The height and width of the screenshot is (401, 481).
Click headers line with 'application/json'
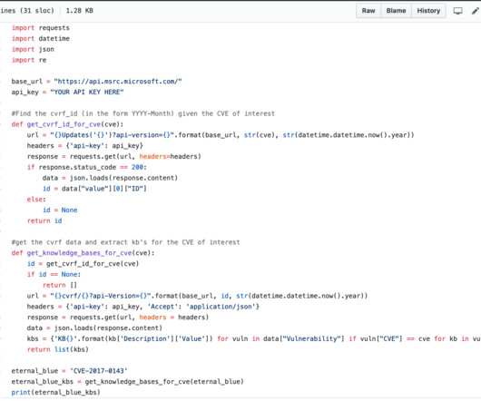point(143,307)
